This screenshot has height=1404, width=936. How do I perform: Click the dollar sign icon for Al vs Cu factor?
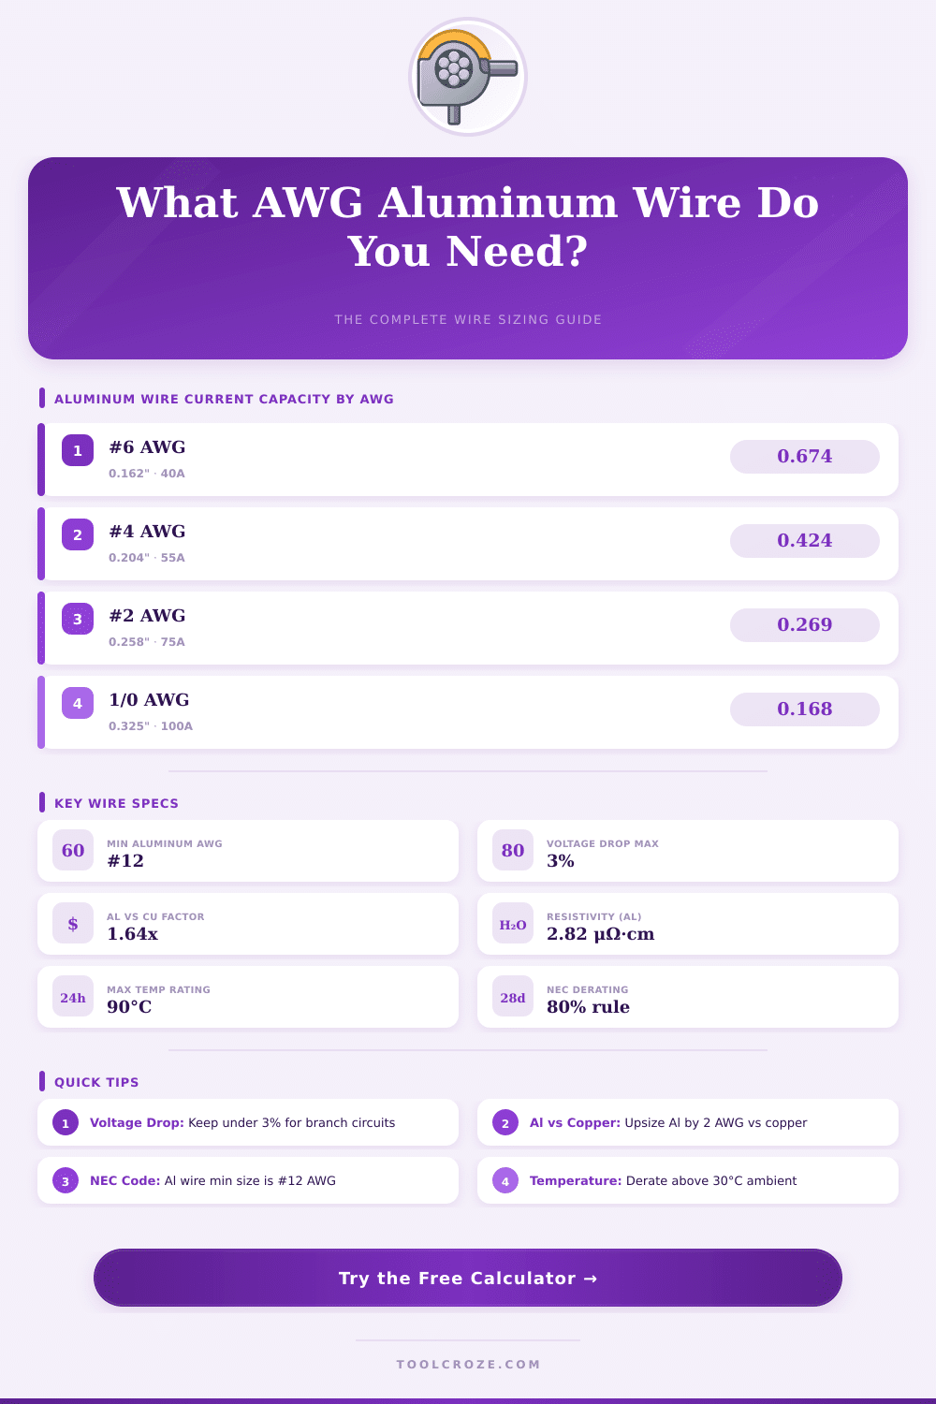tap(73, 924)
